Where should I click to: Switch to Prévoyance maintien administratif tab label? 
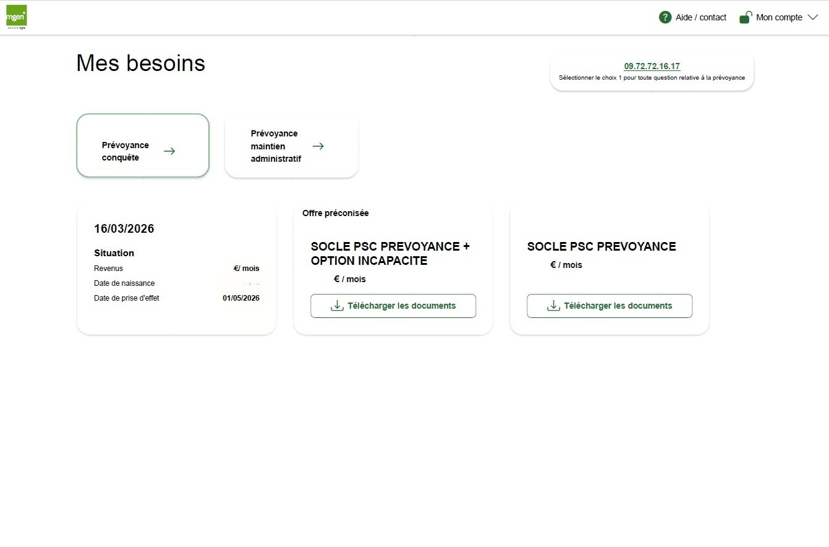(276, 146)
